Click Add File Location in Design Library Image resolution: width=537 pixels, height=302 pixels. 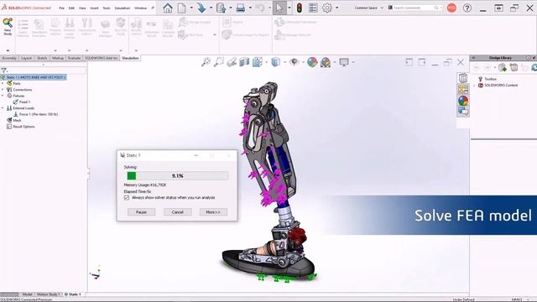click(503, 68)
